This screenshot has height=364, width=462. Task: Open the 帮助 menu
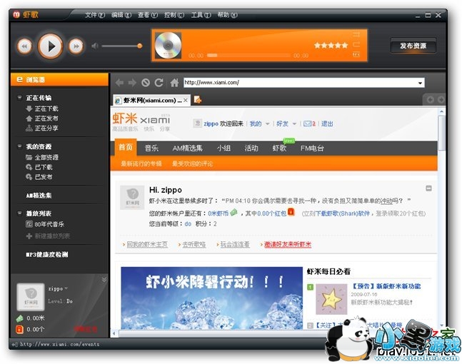227,15
